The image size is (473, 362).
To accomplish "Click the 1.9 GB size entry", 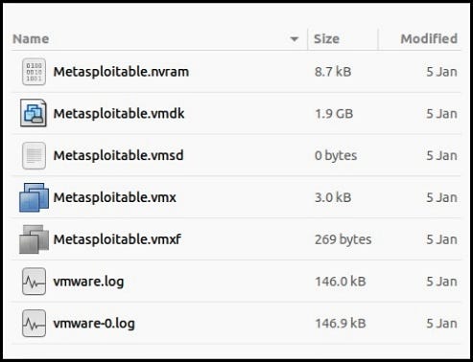I will [334, 114].
